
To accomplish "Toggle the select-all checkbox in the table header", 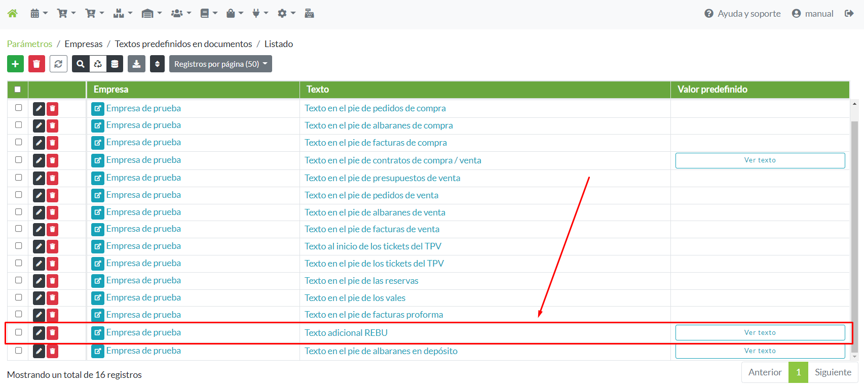I will [x=18, y=90].
